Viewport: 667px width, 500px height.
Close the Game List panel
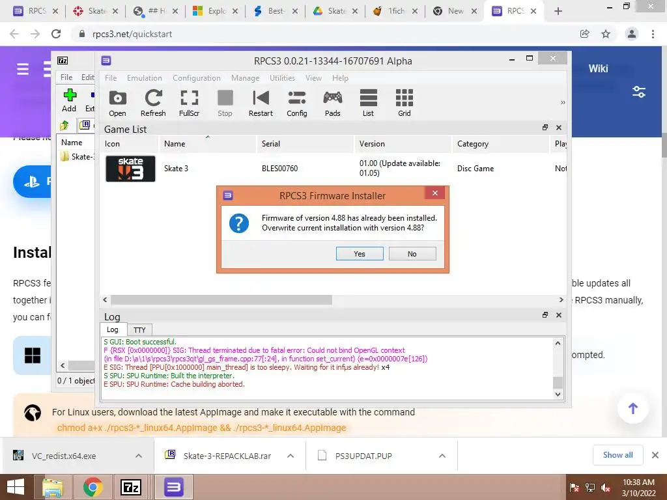click(559, 128)
